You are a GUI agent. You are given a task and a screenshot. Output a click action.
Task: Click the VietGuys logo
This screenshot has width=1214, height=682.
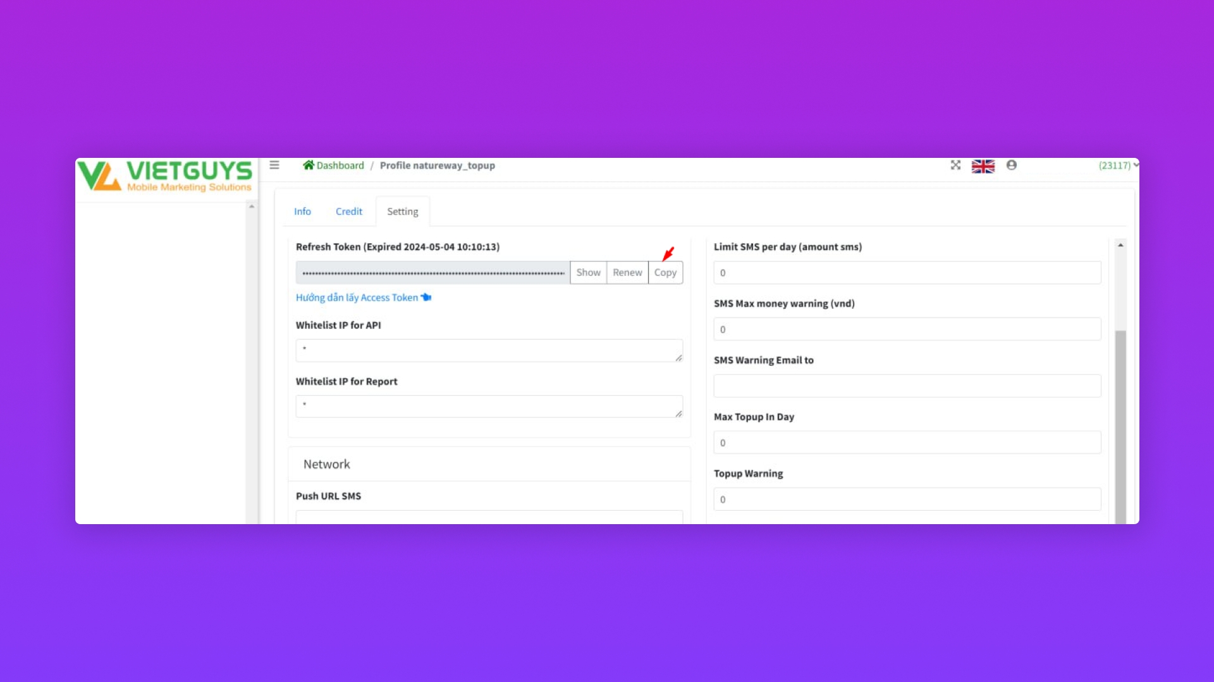[166, 176]
